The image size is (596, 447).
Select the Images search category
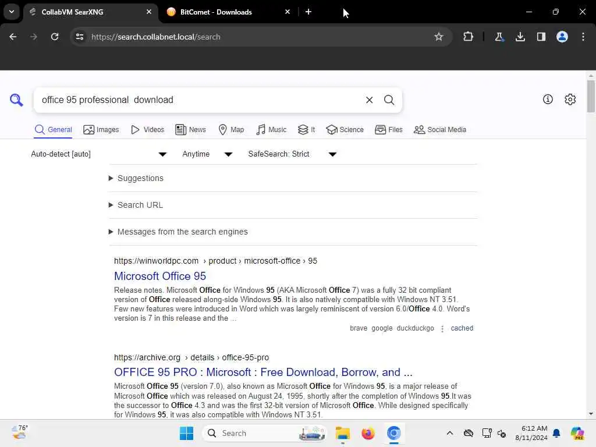click(101, 130)
